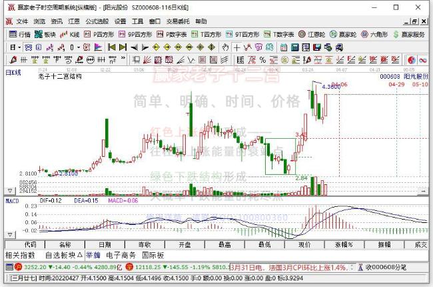Click the save floppy-monitor icon
Screen dimensions: 433x287
coord(316,47)
